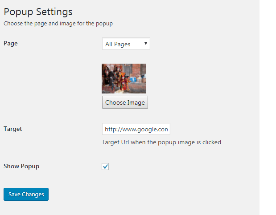This screenshot has width=276, height=215.
Task: Click the 'Choose the page and image' description
Action: coord(58,23)
